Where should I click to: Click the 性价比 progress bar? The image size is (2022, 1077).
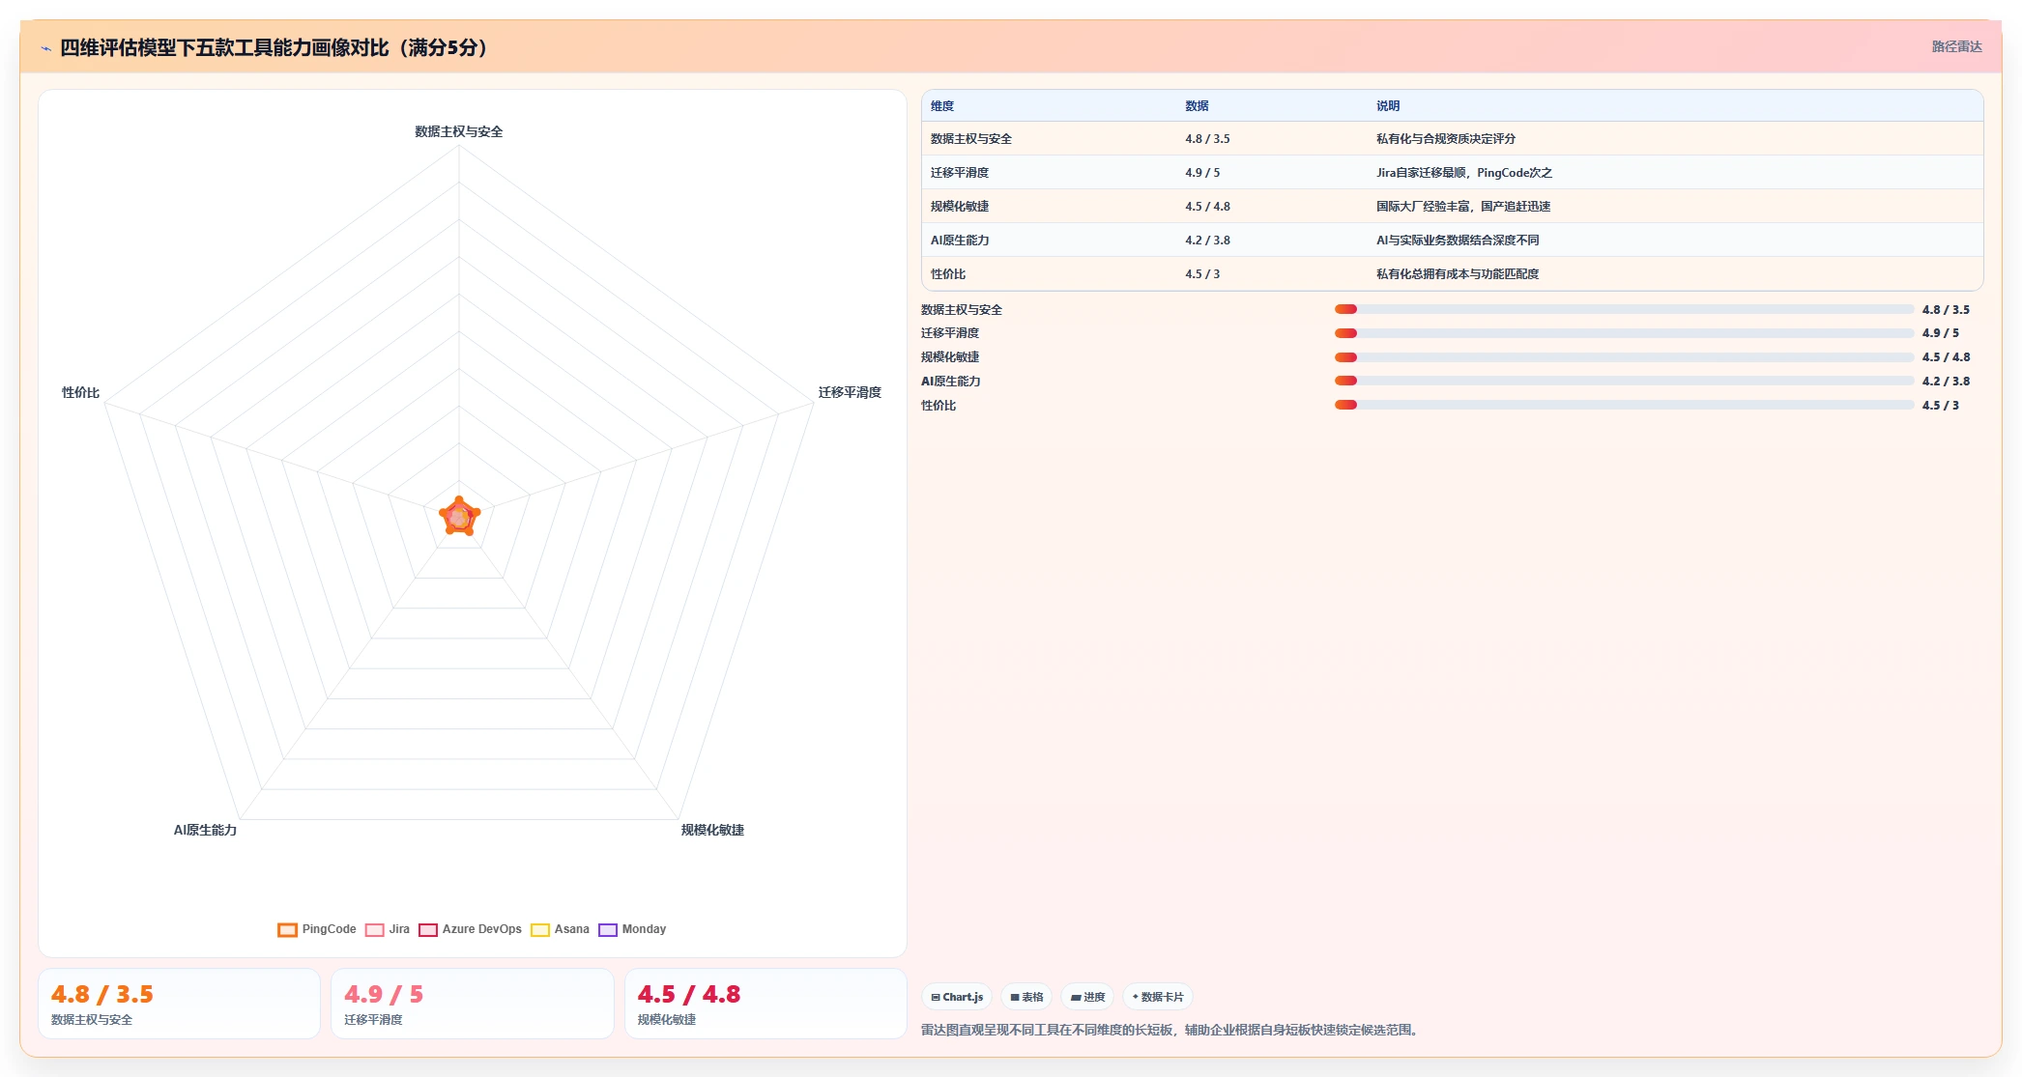pos(1624,405)
